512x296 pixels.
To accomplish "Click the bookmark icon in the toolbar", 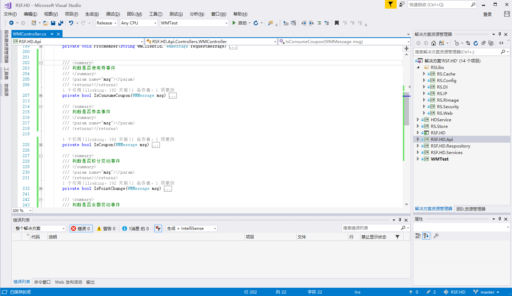I will click(x=337, y=23).
